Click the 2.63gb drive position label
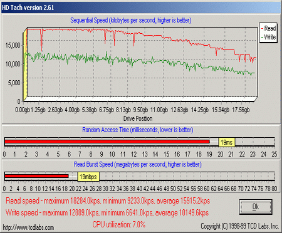 tap(55, 110)
